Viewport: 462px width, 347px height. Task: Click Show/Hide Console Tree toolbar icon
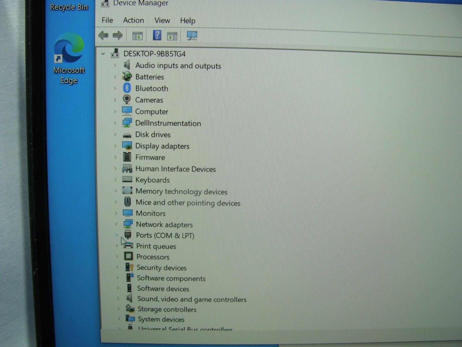point(137,36)
